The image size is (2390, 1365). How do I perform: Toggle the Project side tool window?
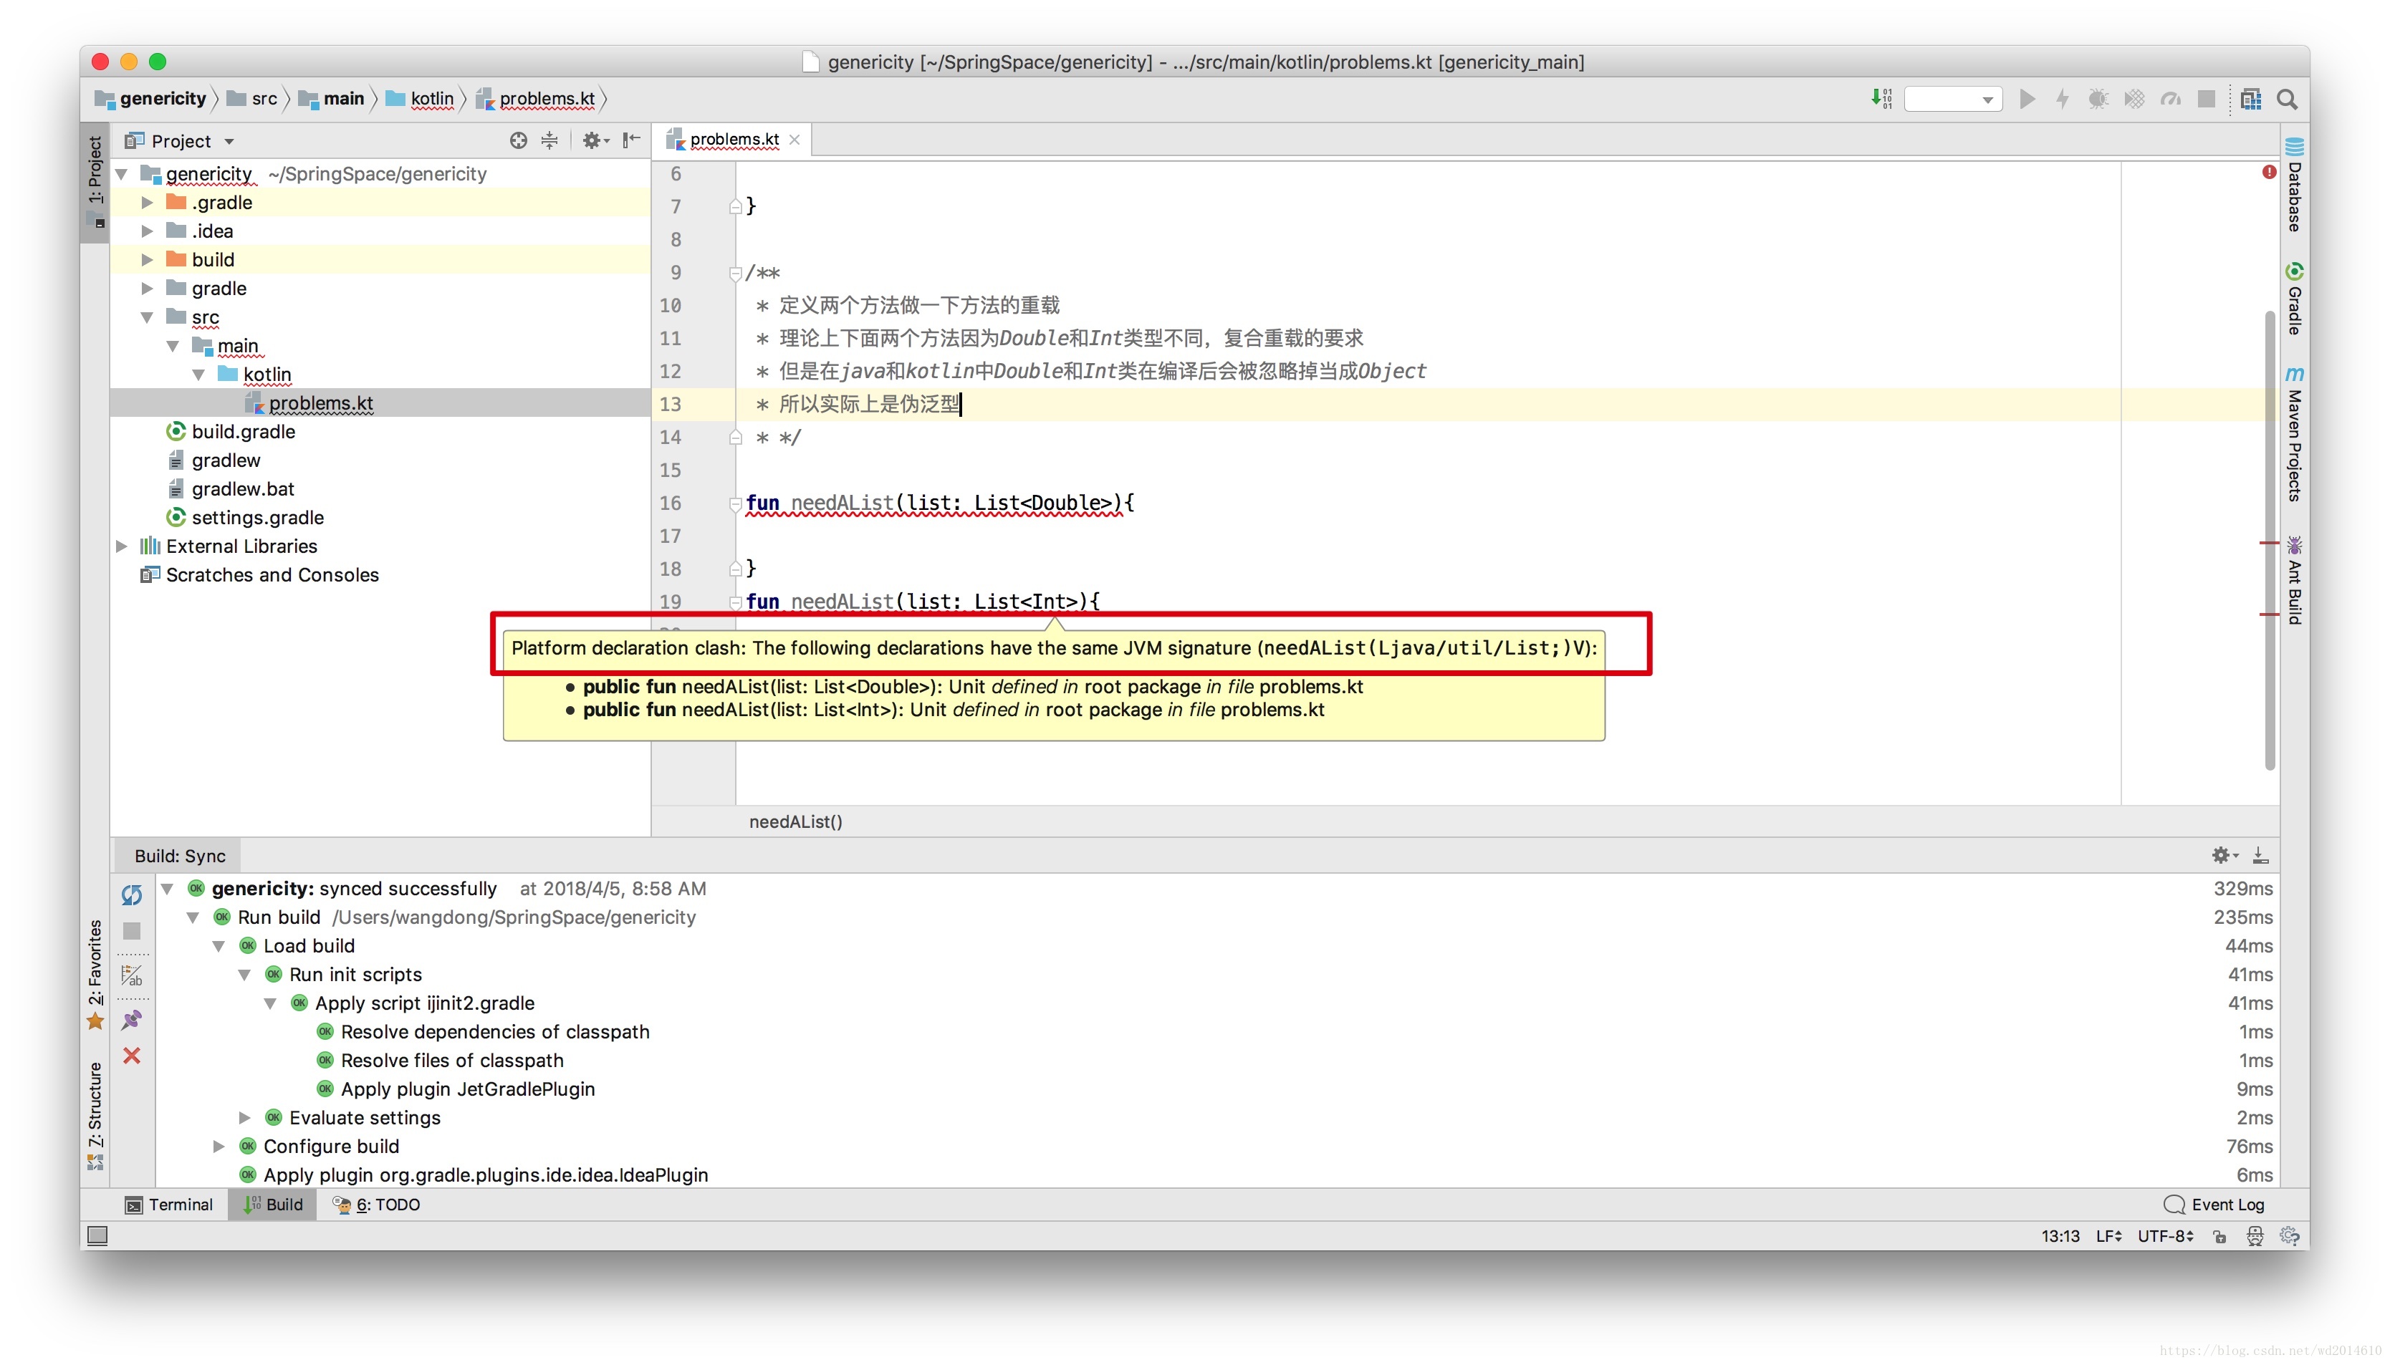coord(95,170)
